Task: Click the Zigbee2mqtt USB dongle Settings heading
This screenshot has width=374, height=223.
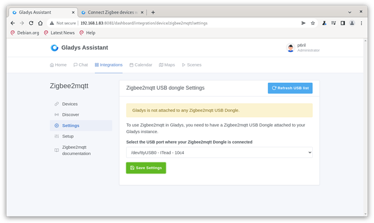Action: pyautogui.click(x=165, y=88)
